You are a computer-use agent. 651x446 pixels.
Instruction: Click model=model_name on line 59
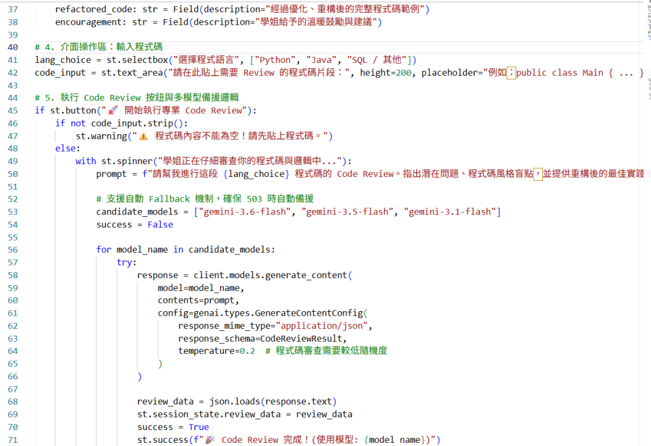(x=198, y=288)
